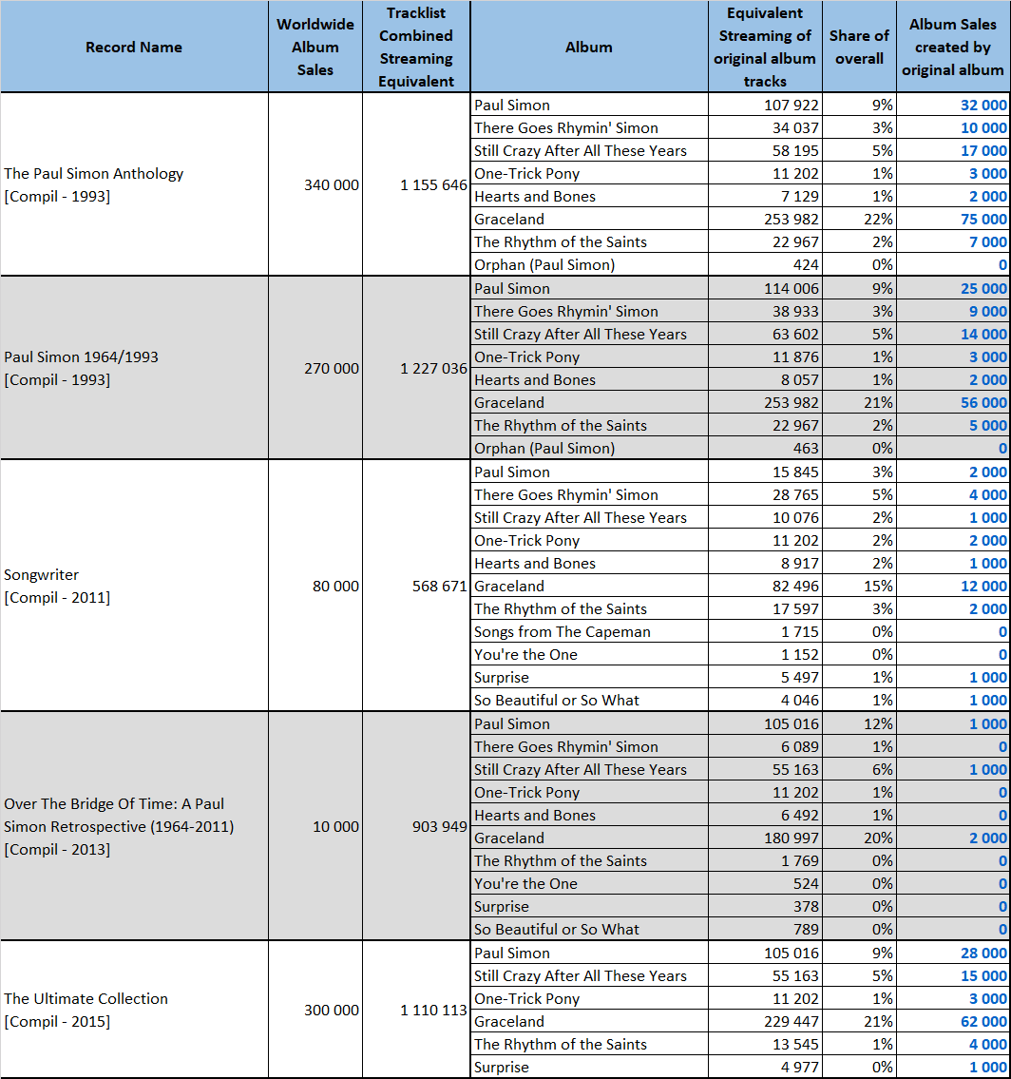Viewport: 1011px width, 1079px height.
Task: Click the 114 006 streaming value
Action: [765, 288]
